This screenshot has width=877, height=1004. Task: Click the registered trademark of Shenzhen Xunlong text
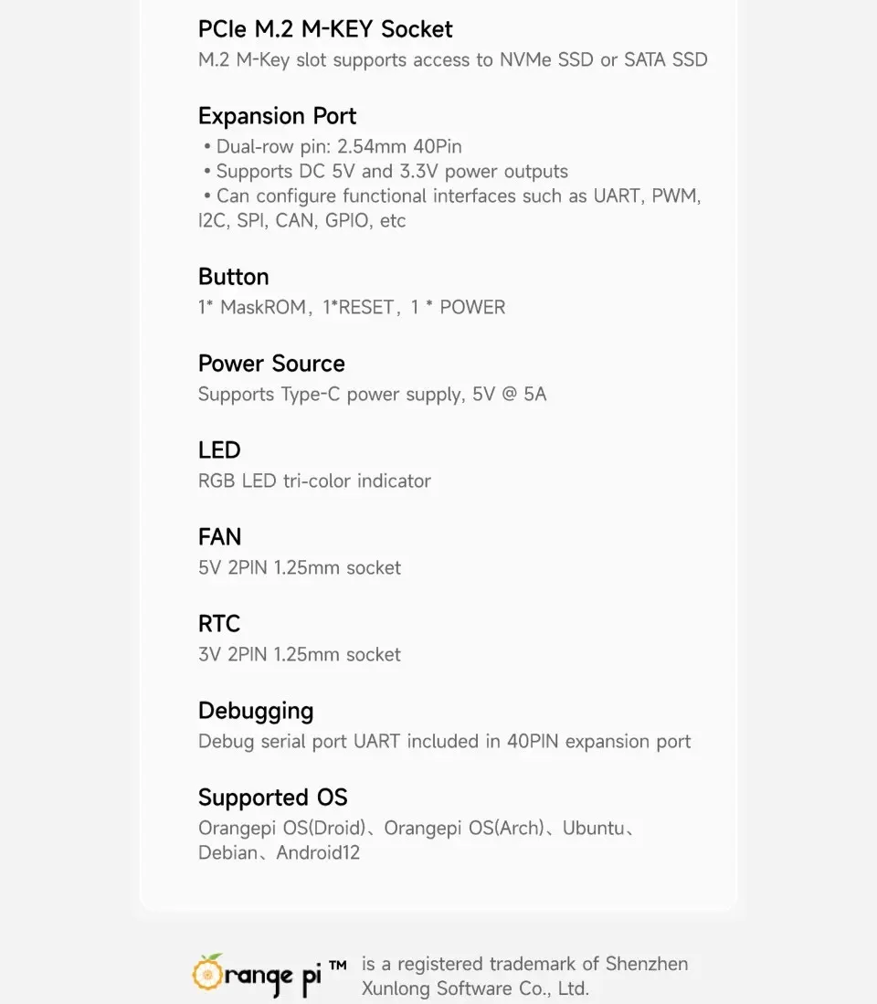pyautogui.click(x=524, y=976)
